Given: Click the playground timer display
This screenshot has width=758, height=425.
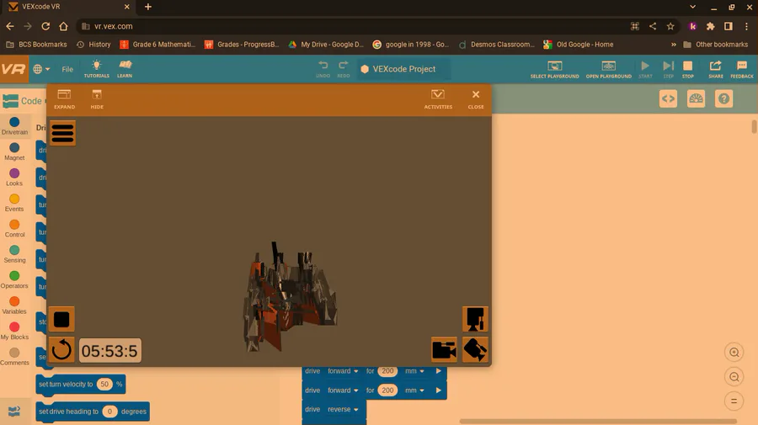Looking at the screenshot, I should [x=109, y=351].
